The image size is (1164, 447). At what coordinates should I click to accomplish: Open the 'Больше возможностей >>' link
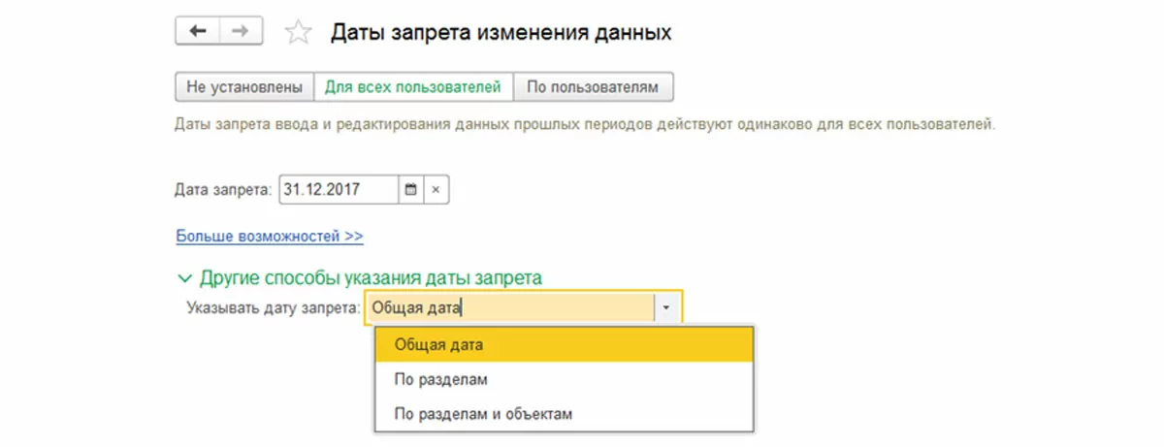point(270,236)
